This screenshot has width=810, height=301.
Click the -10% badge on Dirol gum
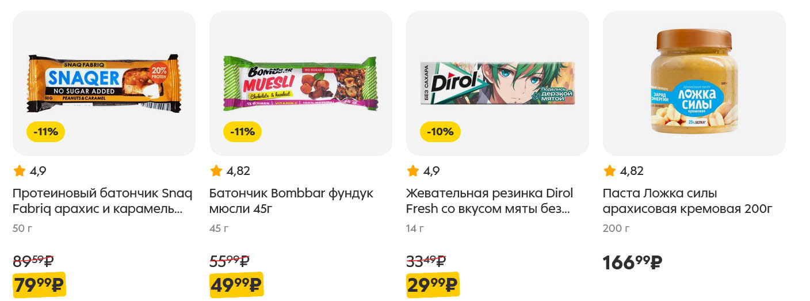click(440, 132)
